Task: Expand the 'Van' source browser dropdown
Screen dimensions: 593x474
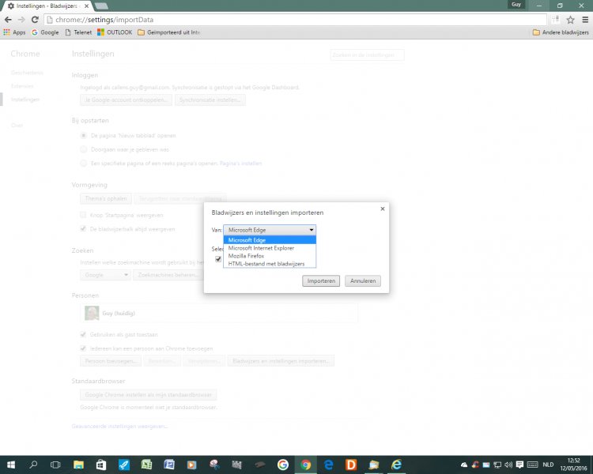Action: (x=270, y=229)
